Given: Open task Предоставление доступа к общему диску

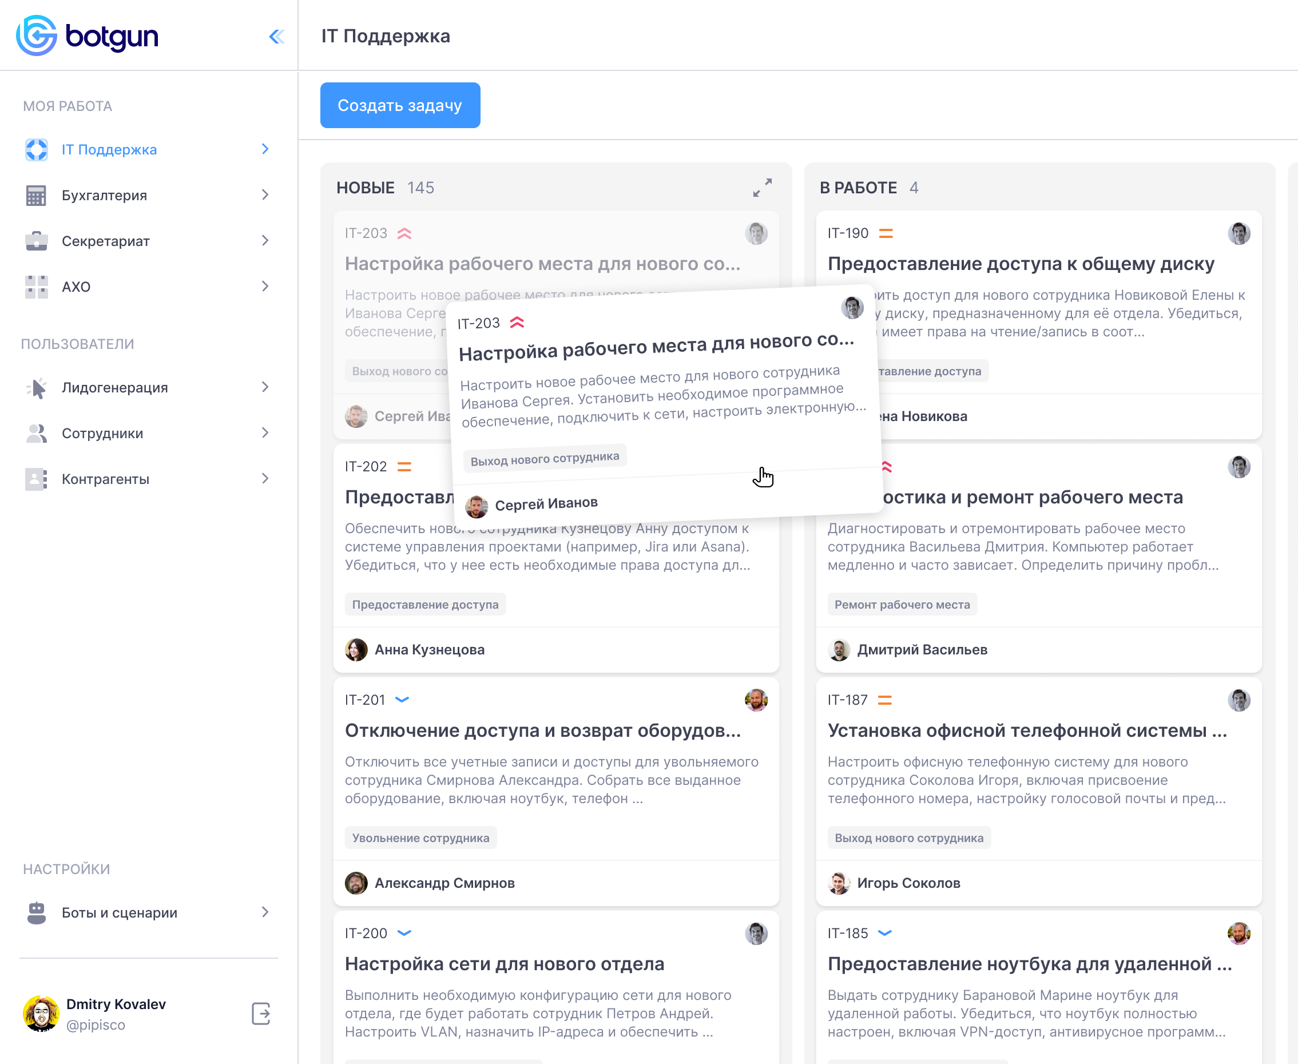Looking at the screenshot, I should [1021, 264].
